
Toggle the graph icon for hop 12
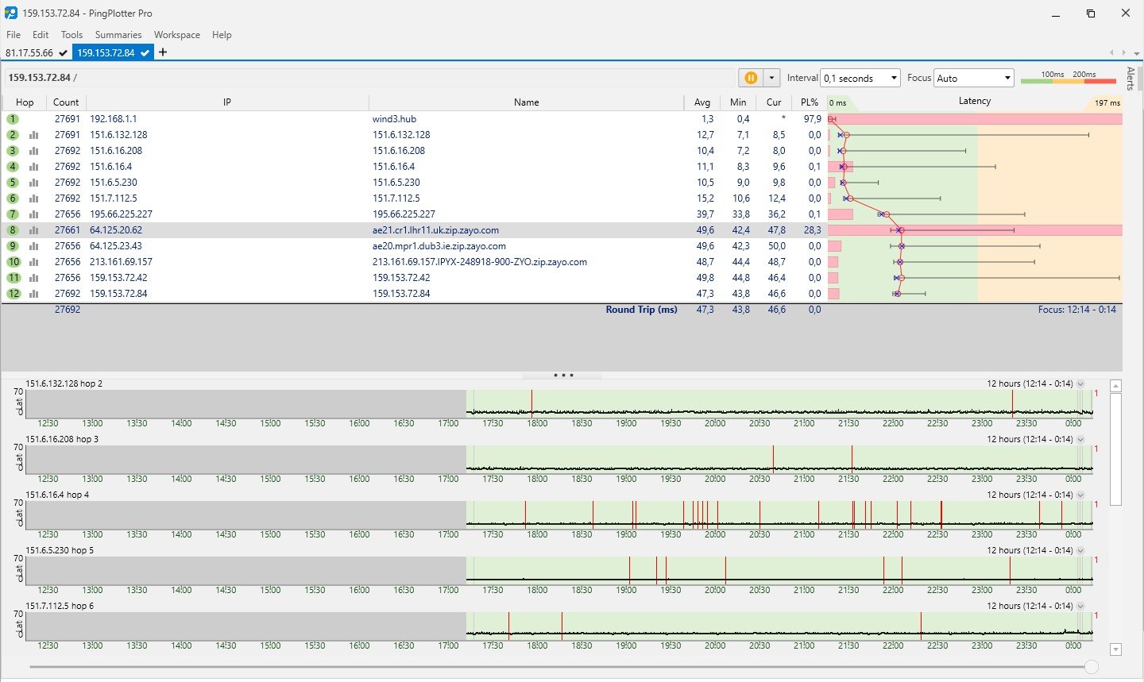[x=34, y=294]
